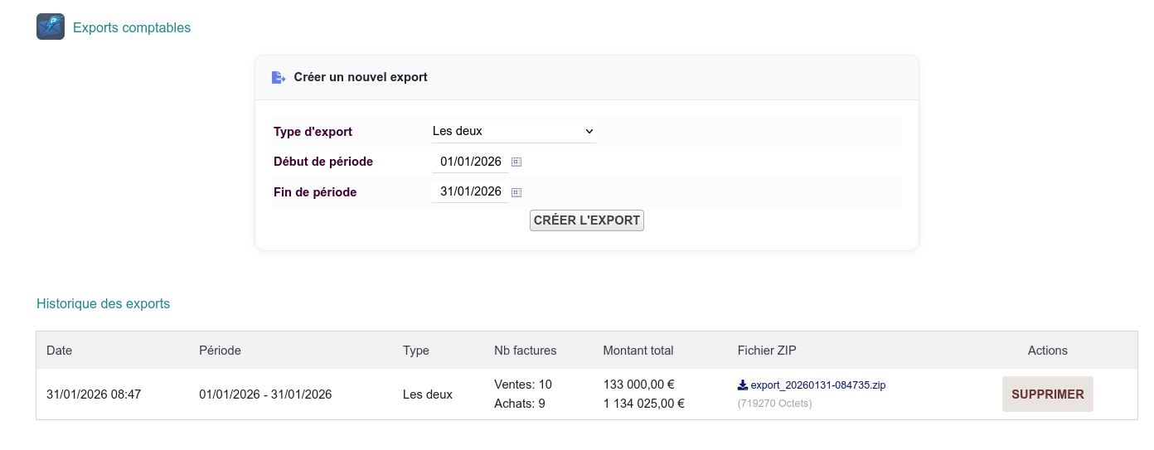The height and width of the screenshot is (450, 1154).
Task: Click the Exports comptables module icon
Action: point(51,27)
